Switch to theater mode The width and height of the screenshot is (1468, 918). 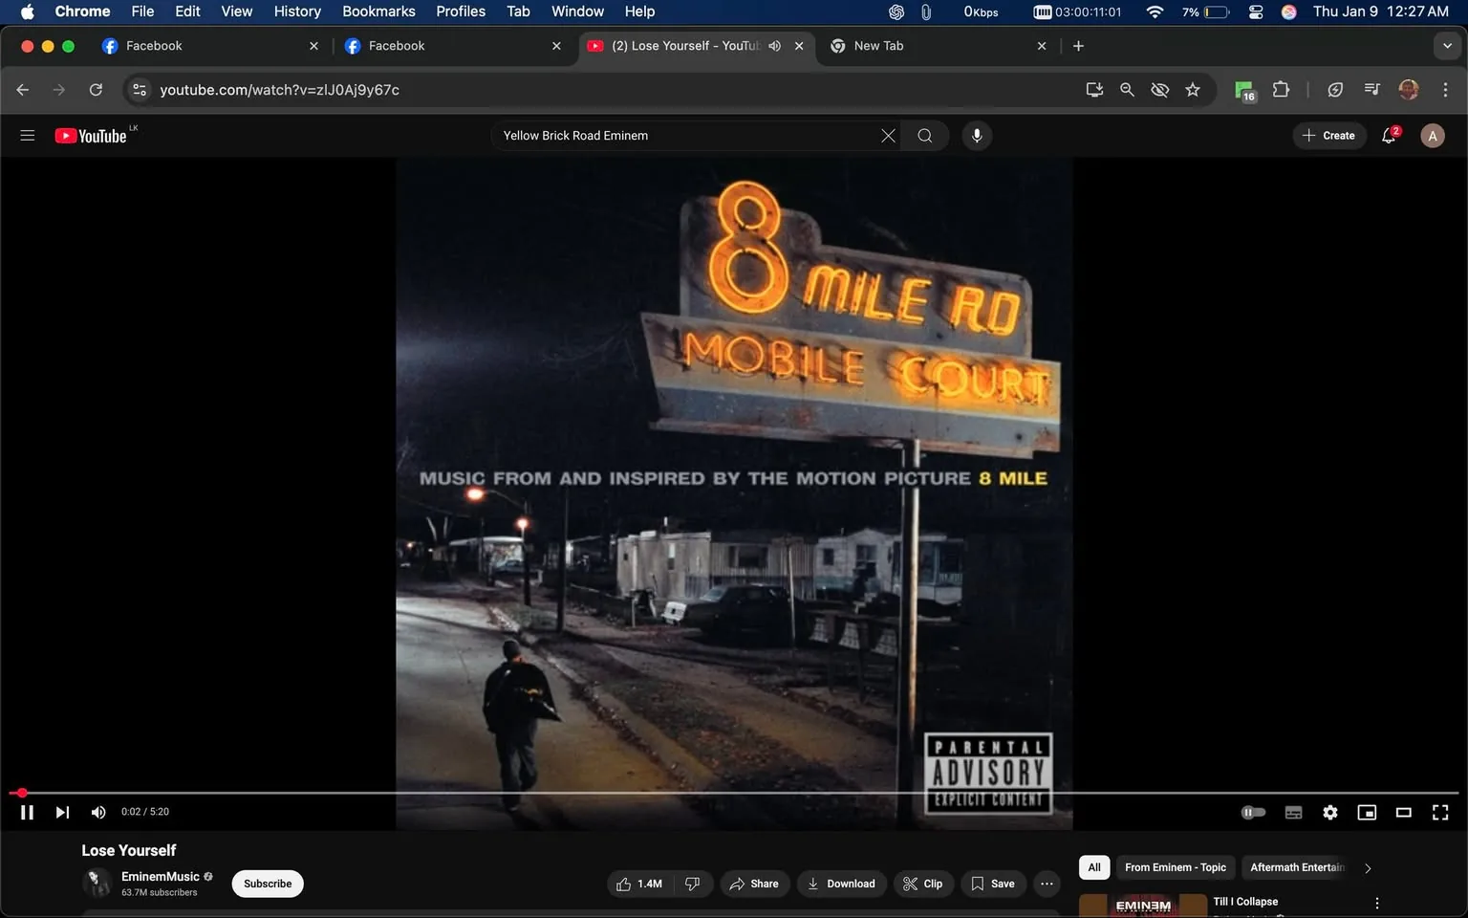[1403, 812]
